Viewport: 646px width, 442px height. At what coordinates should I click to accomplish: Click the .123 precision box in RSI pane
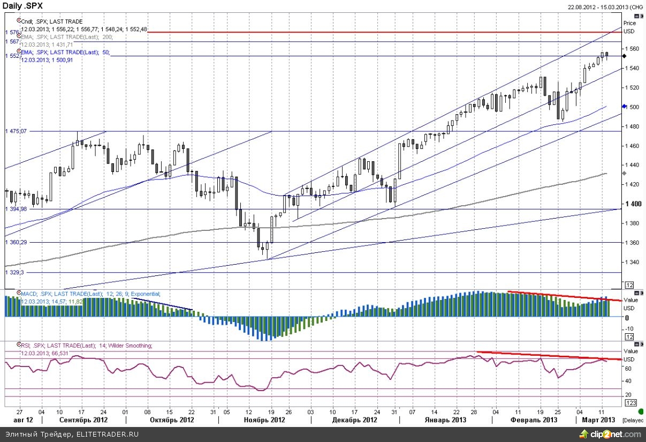point(630,402)
